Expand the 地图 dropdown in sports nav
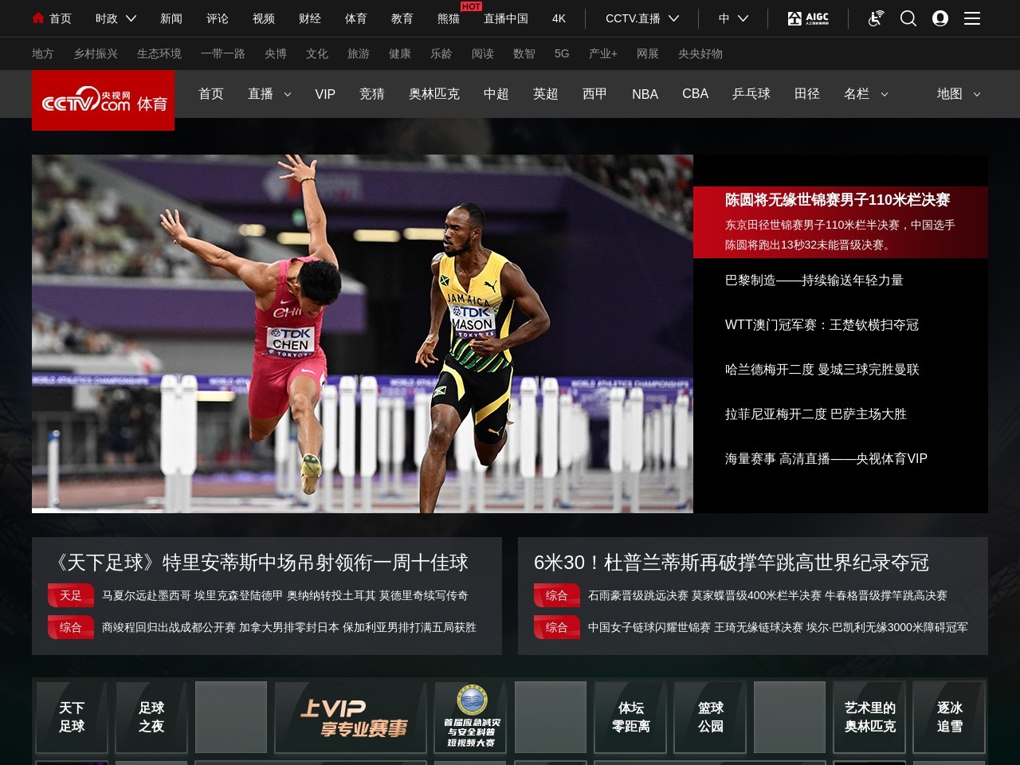This screenshot has height=765, width=1020. point(957,94)
